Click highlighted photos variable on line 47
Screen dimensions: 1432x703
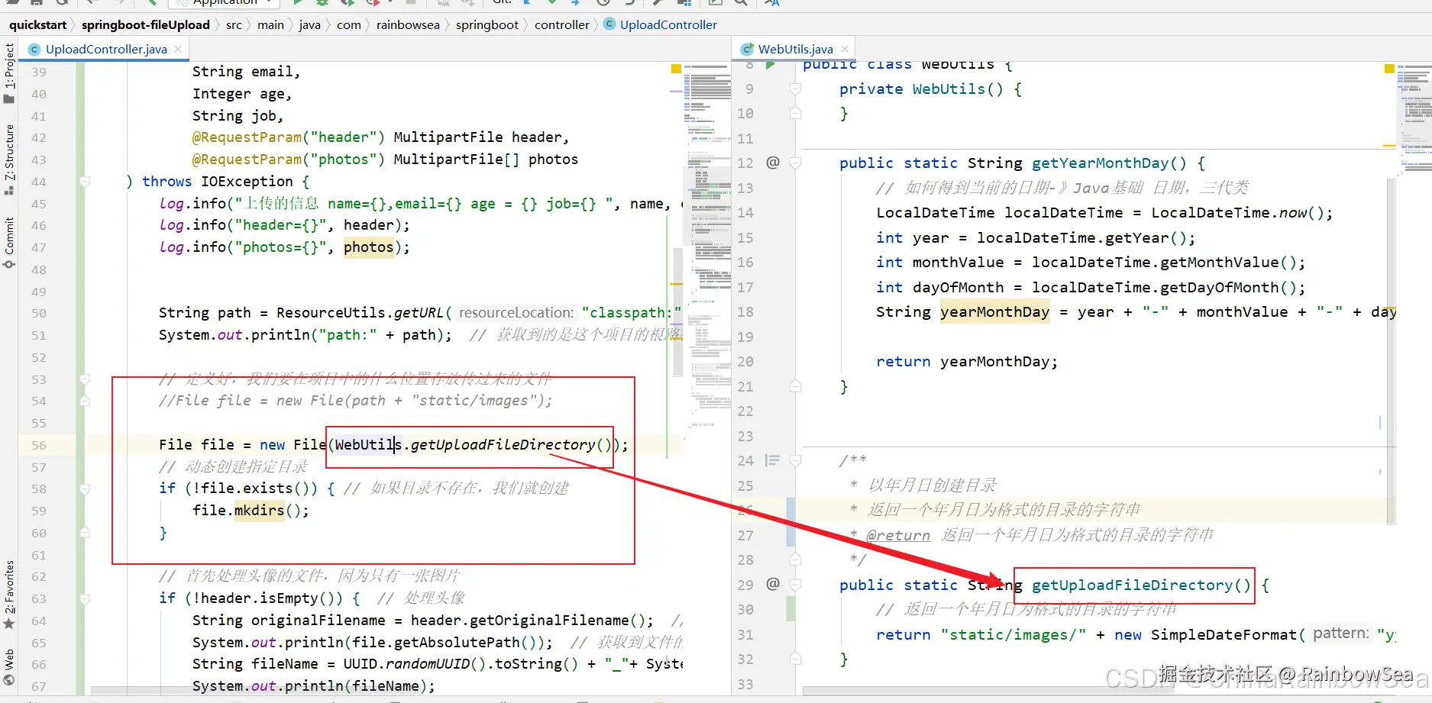[368, 247]
